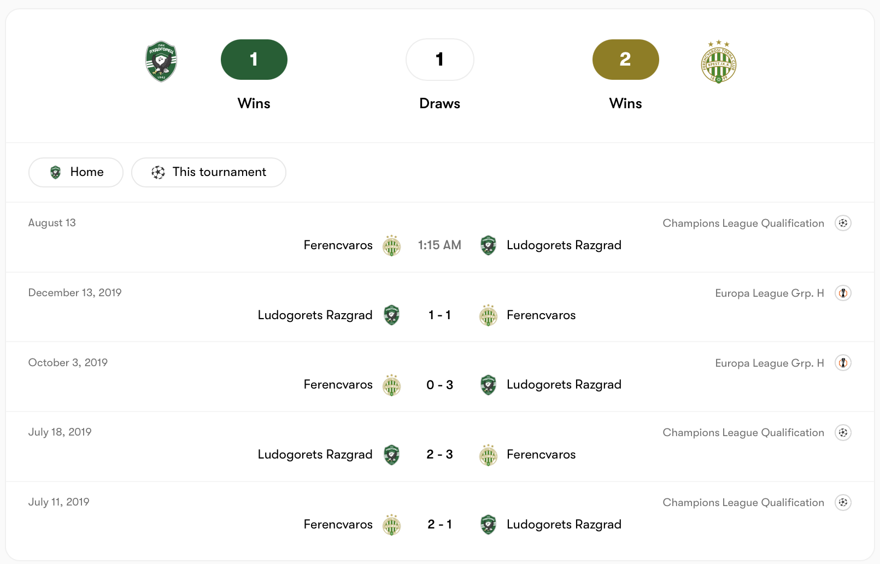Open the upcoming 1:15 AM match
The image size is (880, 564).
440,245
